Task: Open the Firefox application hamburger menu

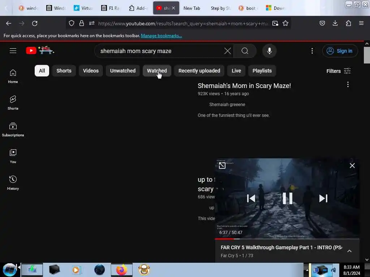Action: (361, 23)
